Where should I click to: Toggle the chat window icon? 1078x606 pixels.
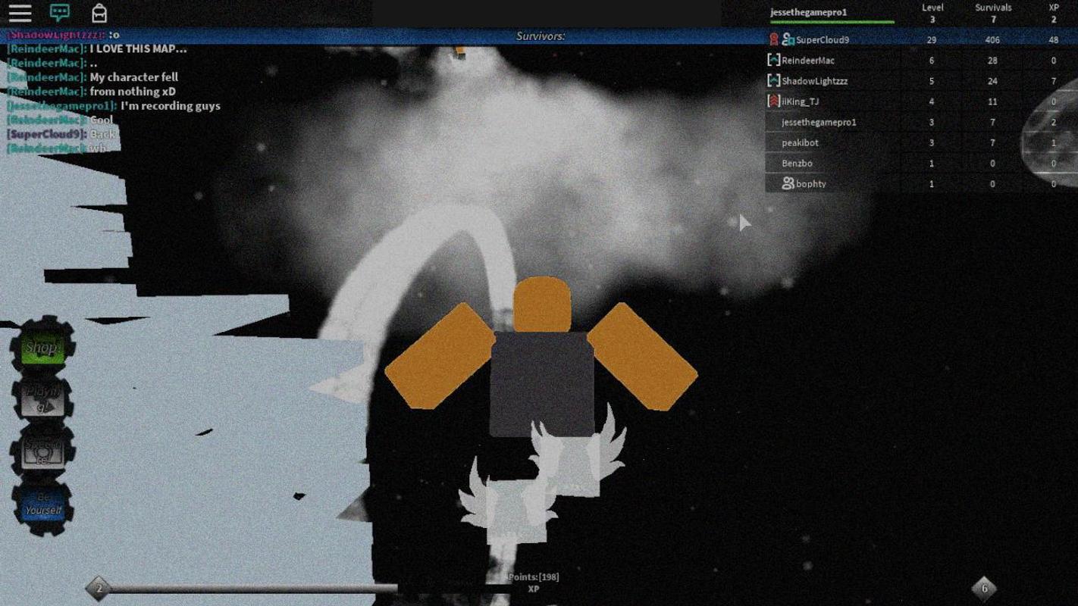point(59,13)
